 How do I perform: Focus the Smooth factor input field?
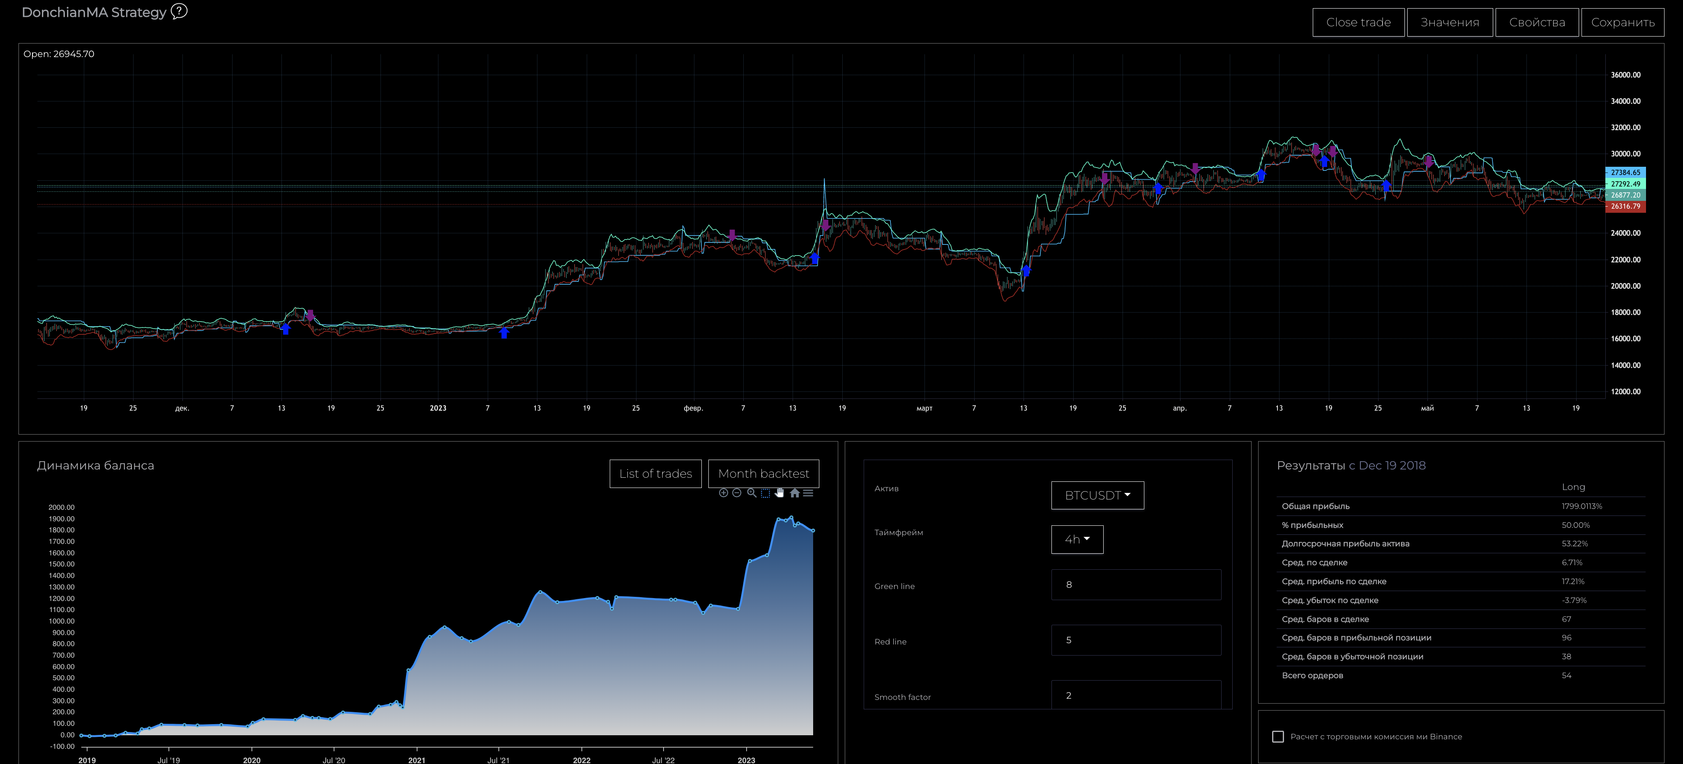pos(1136,695)
